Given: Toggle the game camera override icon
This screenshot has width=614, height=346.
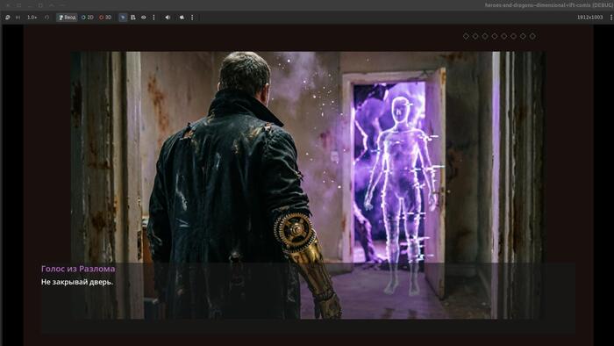Looking at the screenshot, I should pyautogui.click(x=182, y=18).
